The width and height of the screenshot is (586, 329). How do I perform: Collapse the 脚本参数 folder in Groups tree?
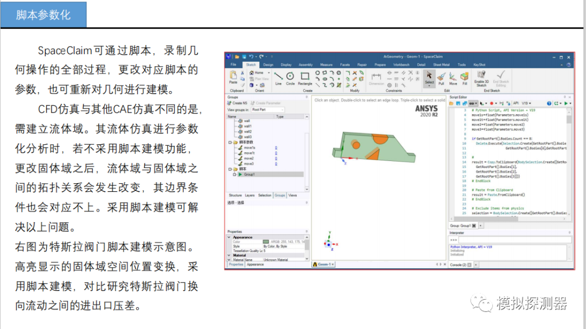pyautogui.click(x=230, y=143)
